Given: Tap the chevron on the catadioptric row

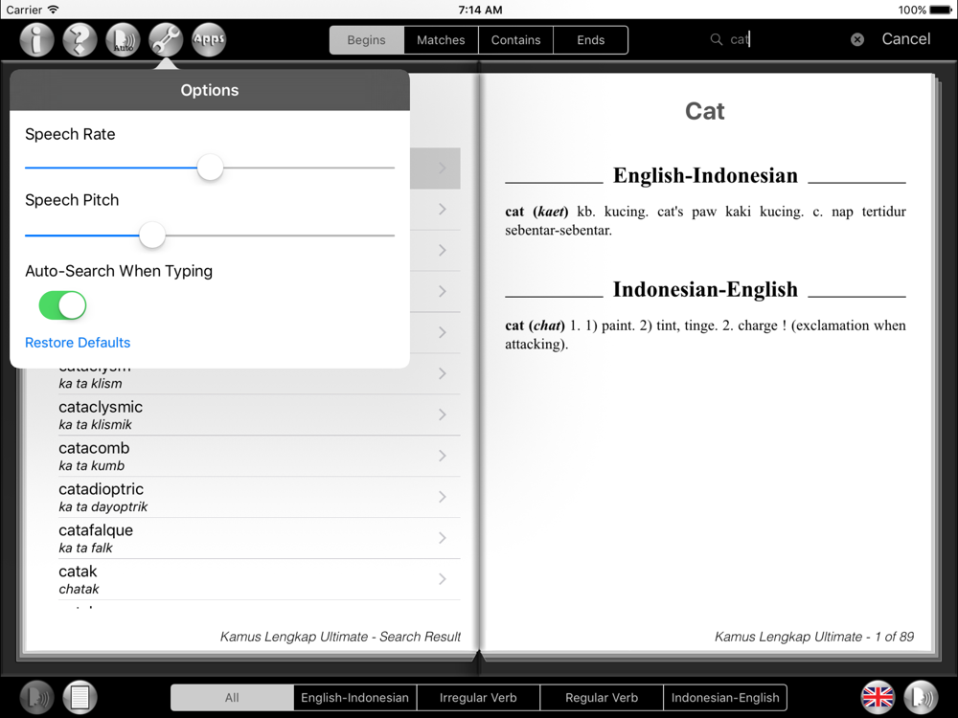Looking at the screenshot, I should click(x=443, y=497).
